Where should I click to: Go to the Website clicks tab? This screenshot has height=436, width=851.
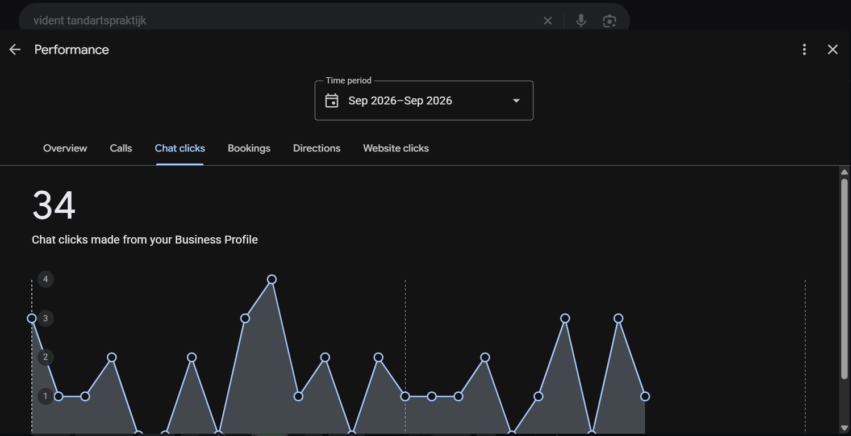click(396, 148)
